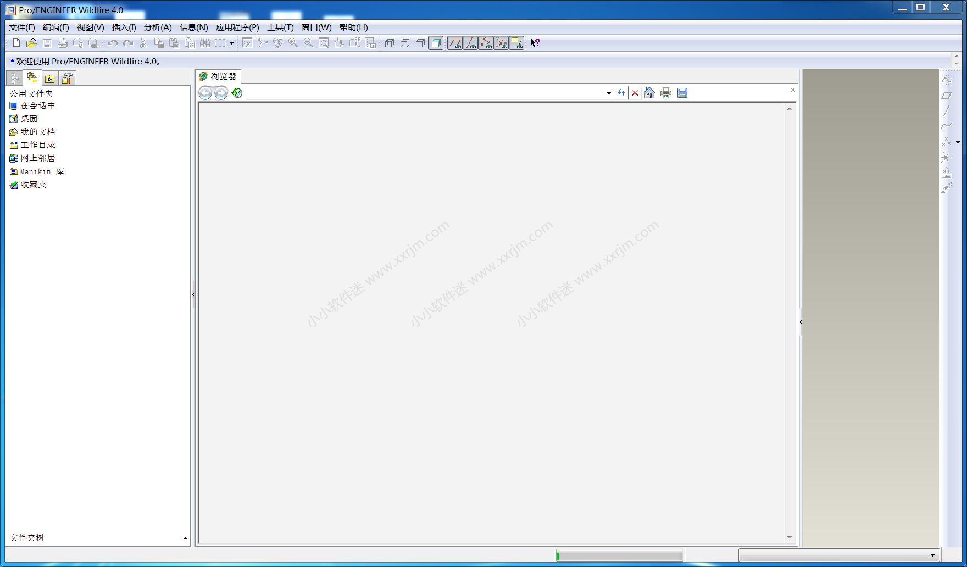This screenshot has width=967, height=567.
Task: Click the Refit to screen icon
Action: coord(324,43)
